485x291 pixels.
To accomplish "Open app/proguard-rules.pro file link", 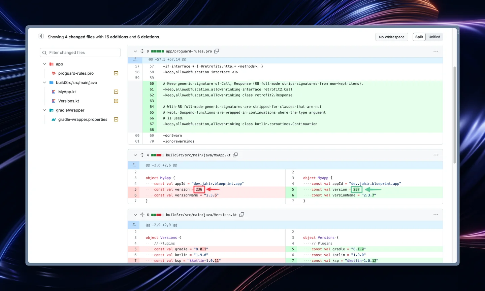I will (x=189, y=51).
